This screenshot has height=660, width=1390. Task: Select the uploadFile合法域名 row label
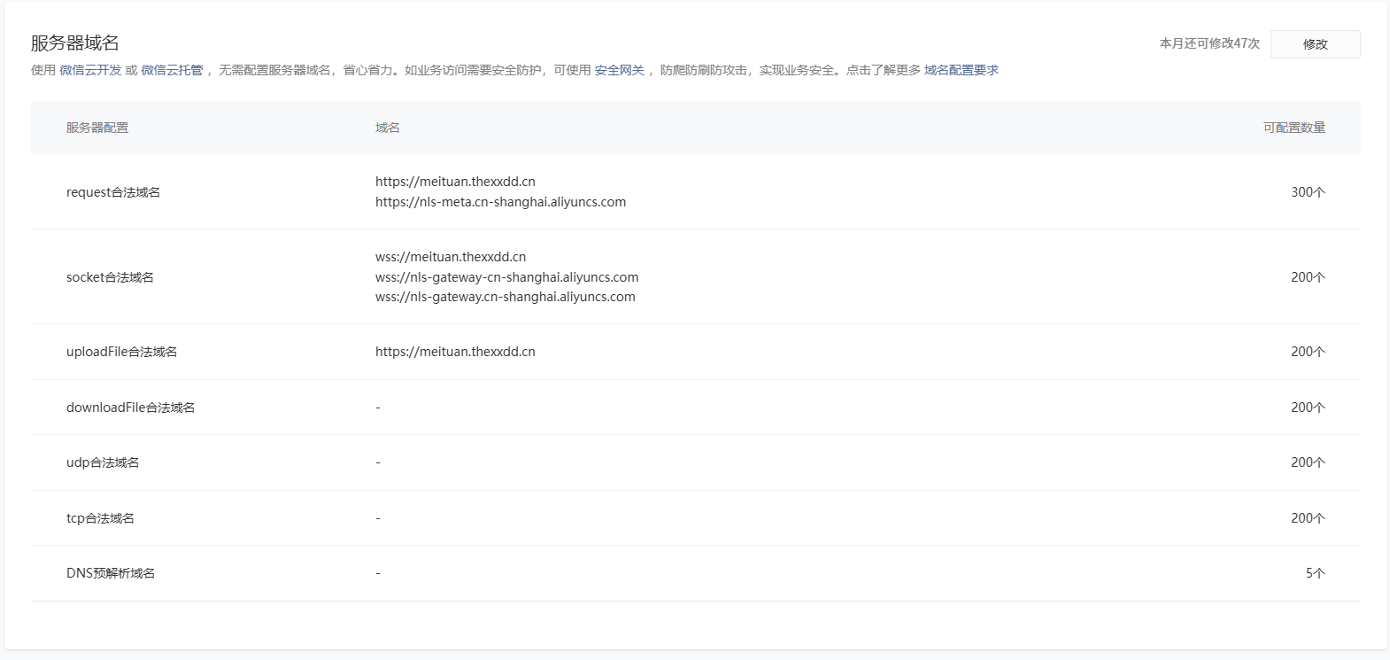click(x=121, y=352)
